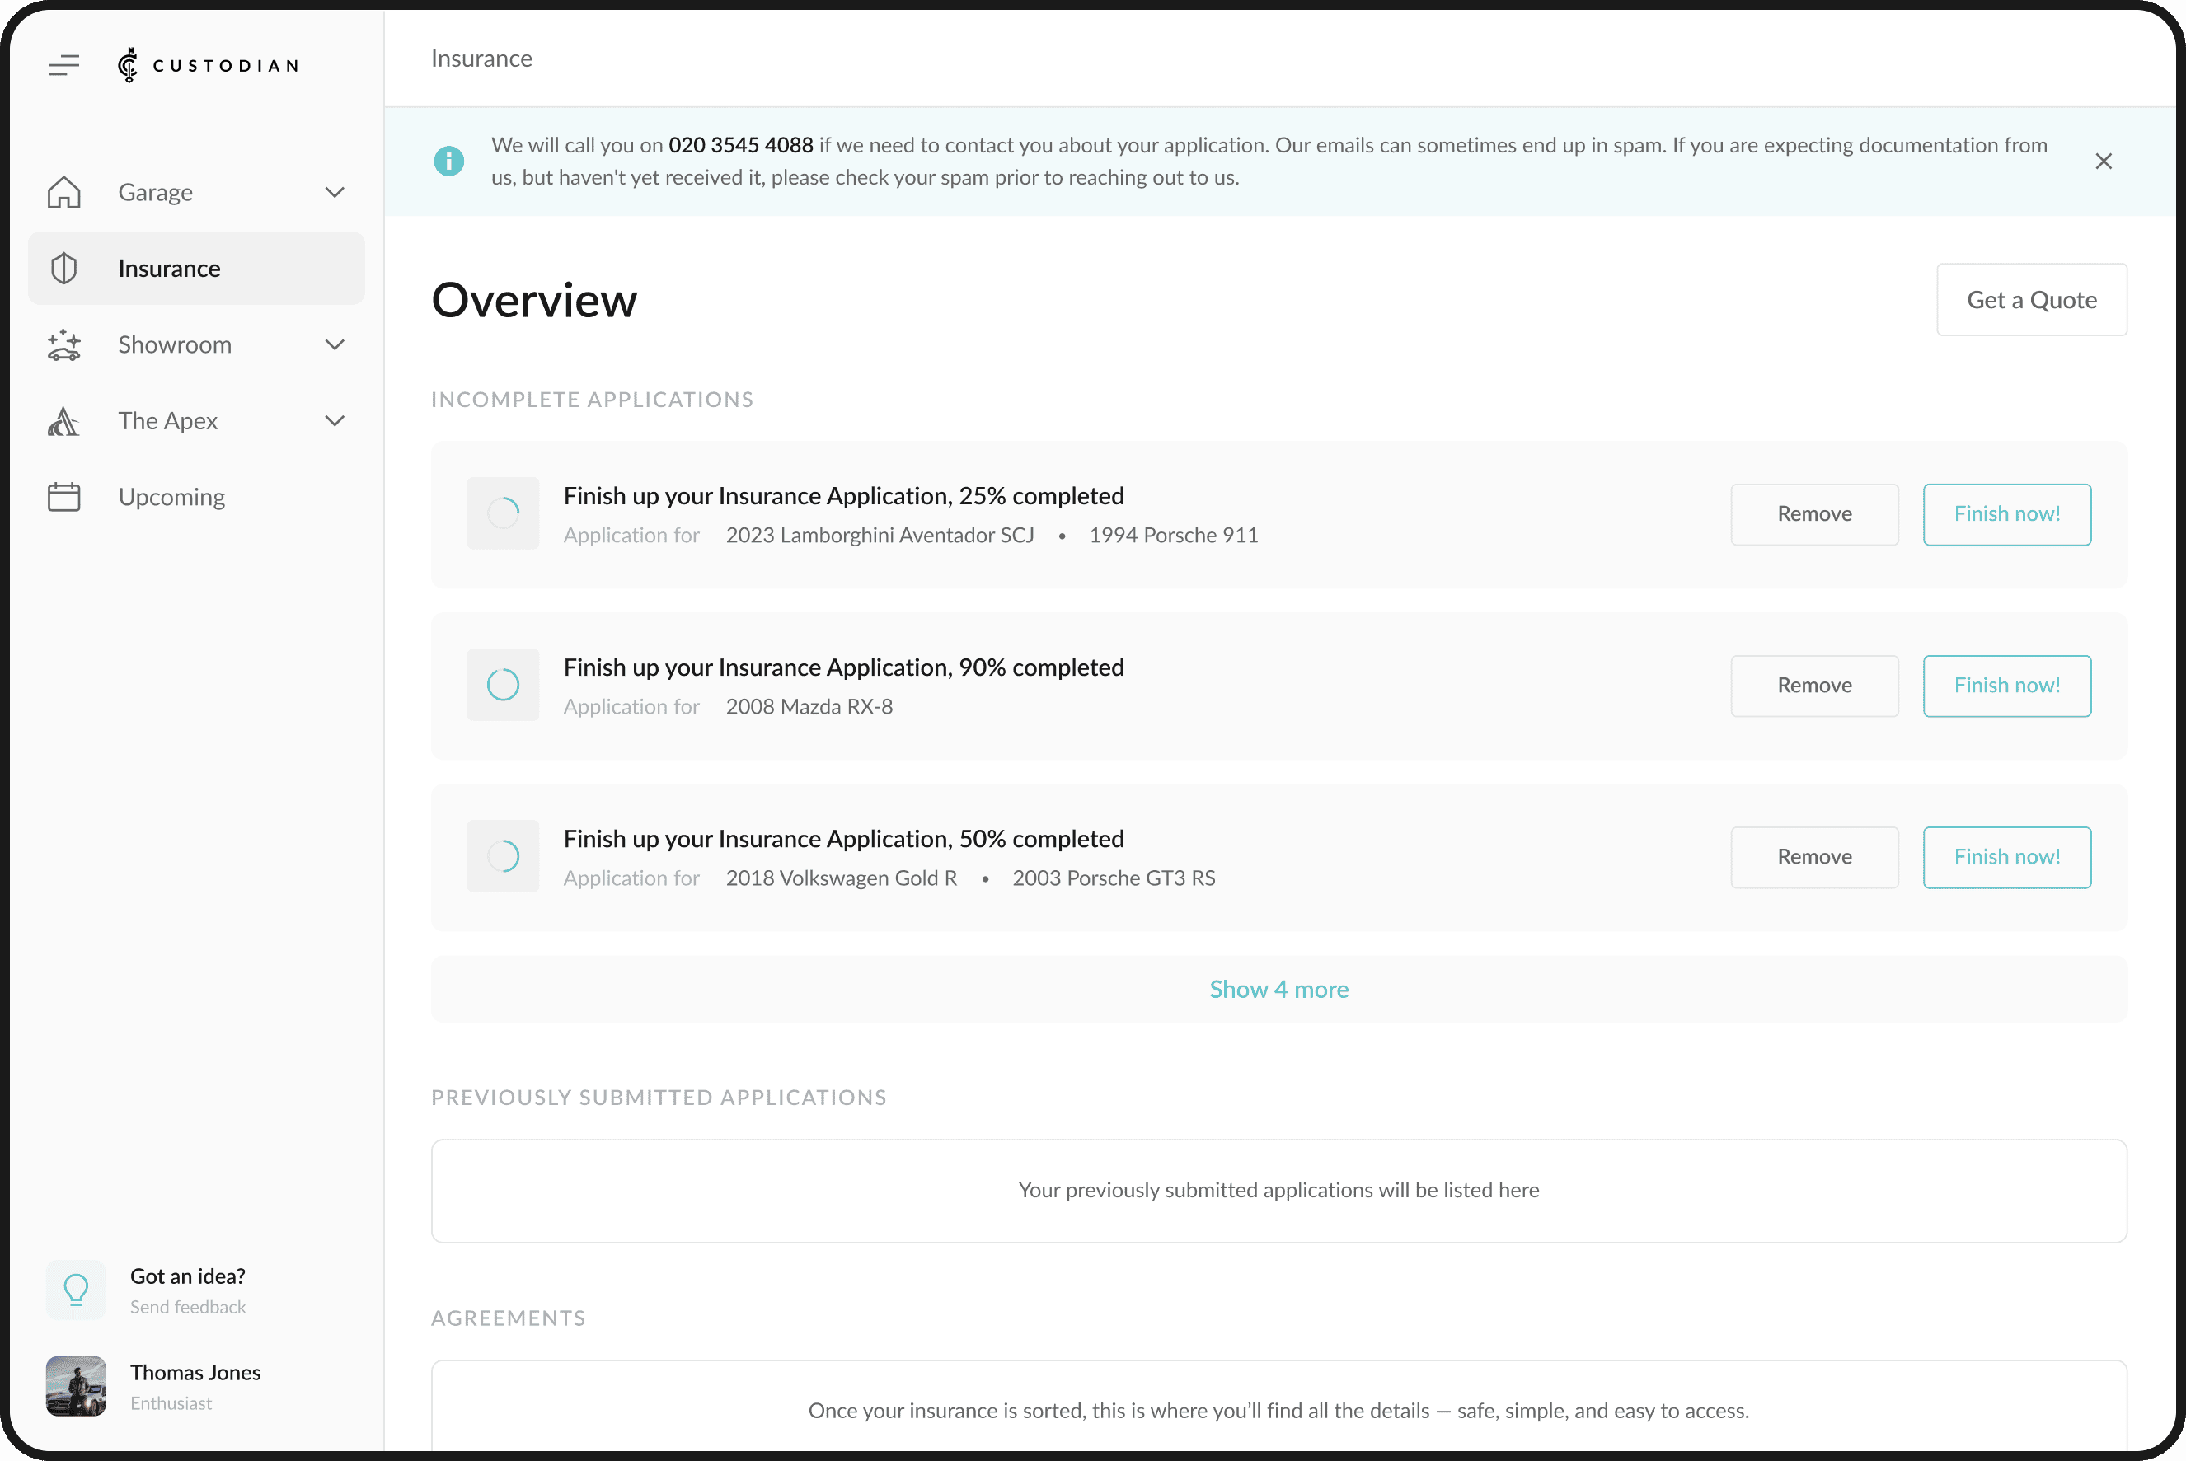Open the Upcoming menu item
The image size is (2186, 1461).
[171, 497]
